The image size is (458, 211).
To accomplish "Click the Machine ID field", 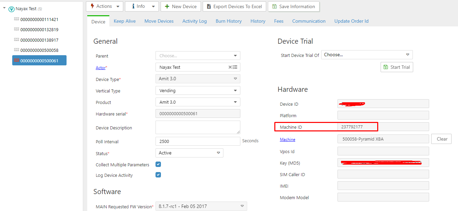I will (383, 127).
